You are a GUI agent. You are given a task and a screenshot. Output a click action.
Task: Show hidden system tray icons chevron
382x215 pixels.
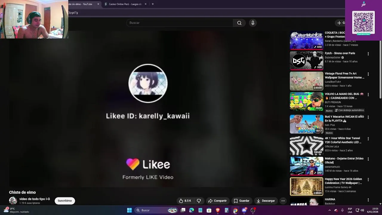[329, 211]
